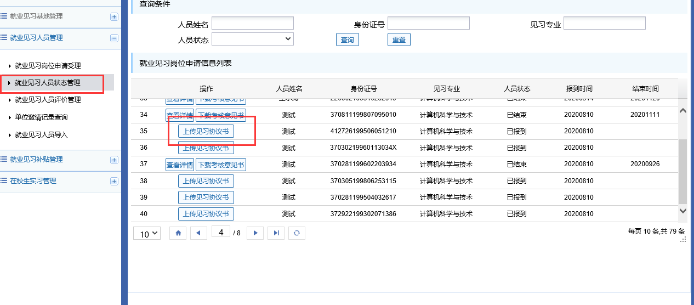The height and width of the screenshot is (305, 694).
Task: Expand 就业见习补贴管理 plus icon
Action: [114, 160]
